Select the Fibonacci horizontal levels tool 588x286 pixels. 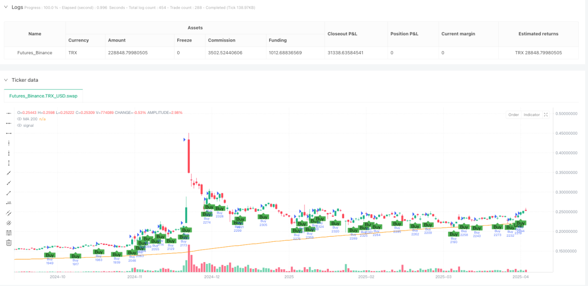9,232
